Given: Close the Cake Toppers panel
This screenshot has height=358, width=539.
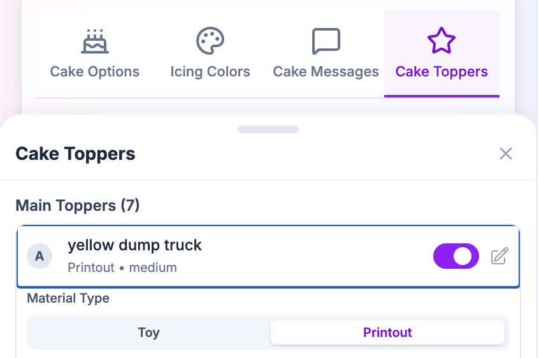Looking at the screenshot, I should (506, 154).
